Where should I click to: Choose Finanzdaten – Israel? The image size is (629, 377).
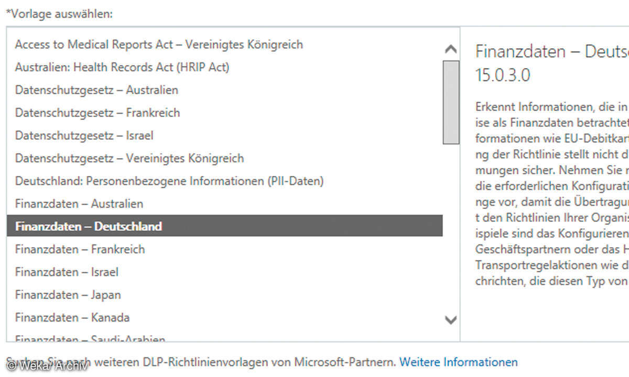pos(67,272)
